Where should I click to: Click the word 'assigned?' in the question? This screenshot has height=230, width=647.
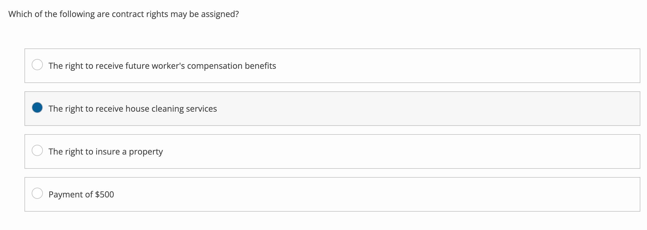click(x=220, y=14)
